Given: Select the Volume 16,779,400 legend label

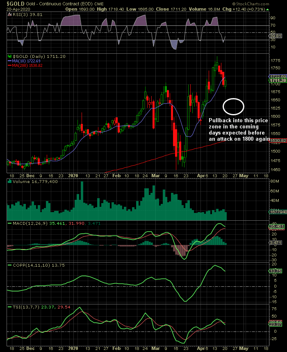Looking at the screenshot, I should click(x=35, y=182).
